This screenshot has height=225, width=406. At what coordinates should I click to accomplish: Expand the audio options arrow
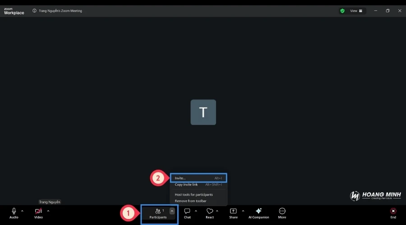(x=22, y=211)
